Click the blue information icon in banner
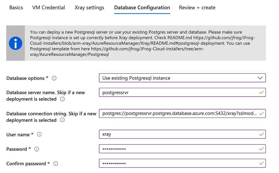This screenshot has height=173, width=279. (16, 43)
